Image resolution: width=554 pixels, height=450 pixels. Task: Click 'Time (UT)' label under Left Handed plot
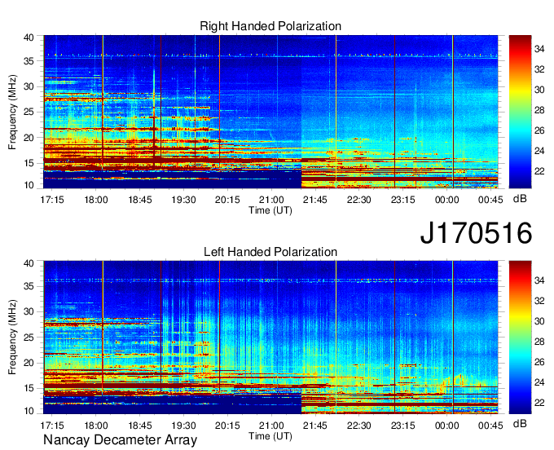[x=270, y=436]
